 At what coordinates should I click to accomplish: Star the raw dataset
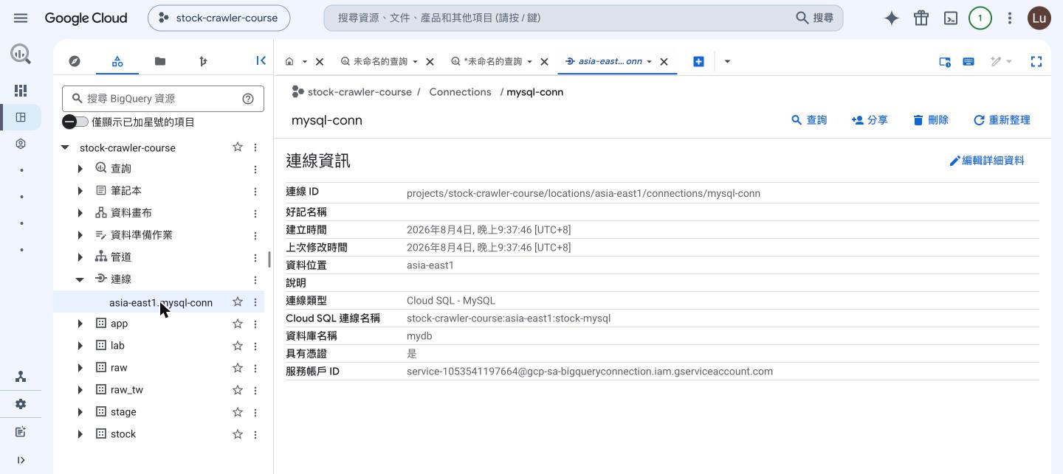tap(238, 368)
